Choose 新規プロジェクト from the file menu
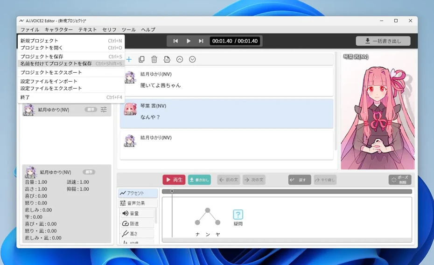The image size is (434, 265). [x=71, y=41]
